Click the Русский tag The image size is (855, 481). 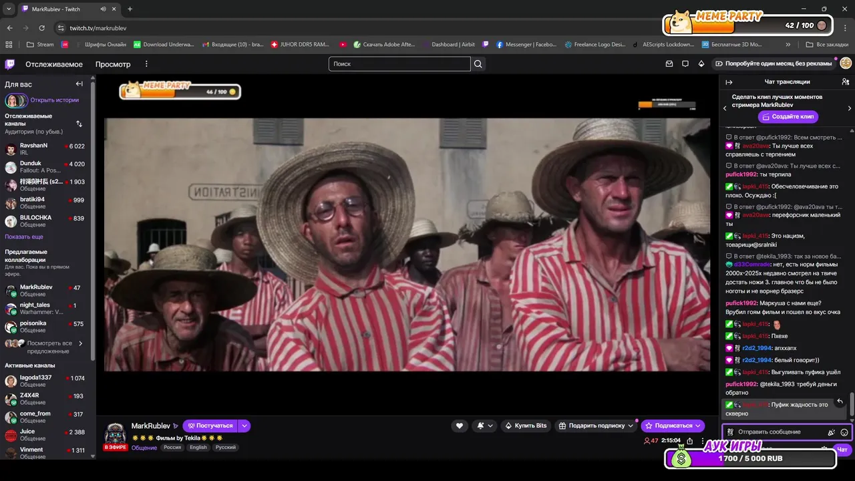point(225,448)
